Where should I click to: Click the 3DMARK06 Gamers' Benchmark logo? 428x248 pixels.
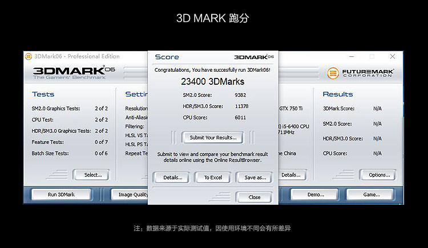click(x=74, y=73)
